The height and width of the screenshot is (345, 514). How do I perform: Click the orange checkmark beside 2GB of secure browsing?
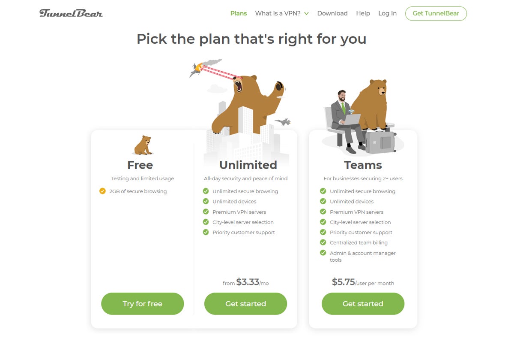[102, 191]
